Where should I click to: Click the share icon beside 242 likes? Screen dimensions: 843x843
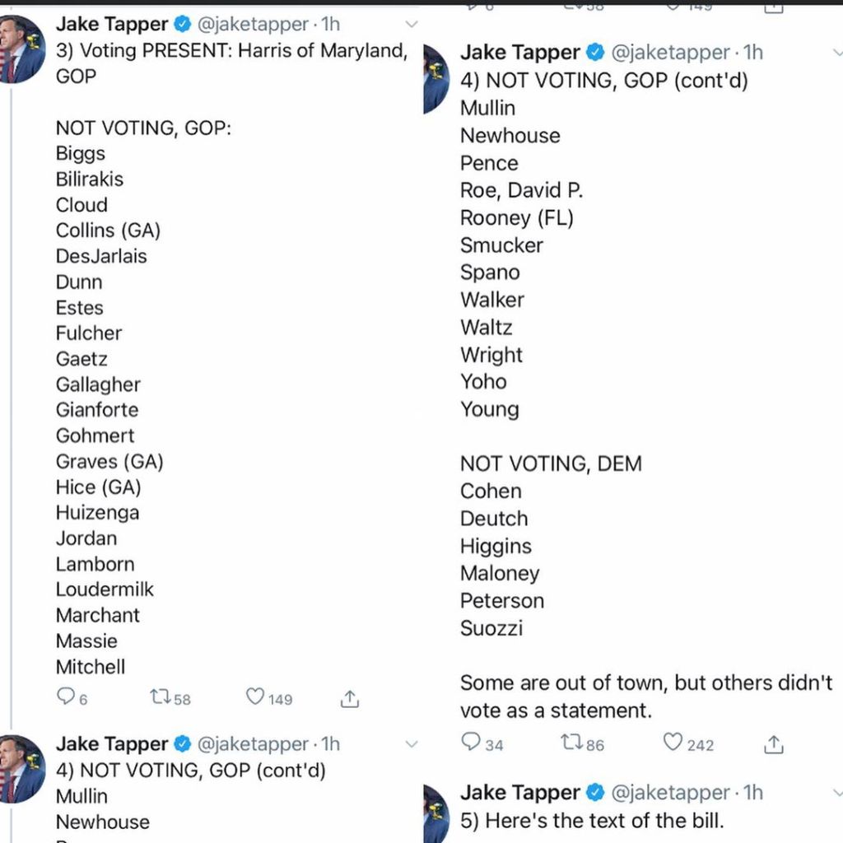pyautogui.click(x=773, y=744)
